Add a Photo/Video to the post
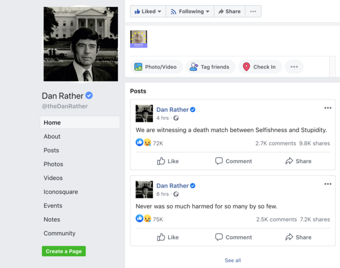Viewport: 340px width, 268px height. tap(156, 67)
